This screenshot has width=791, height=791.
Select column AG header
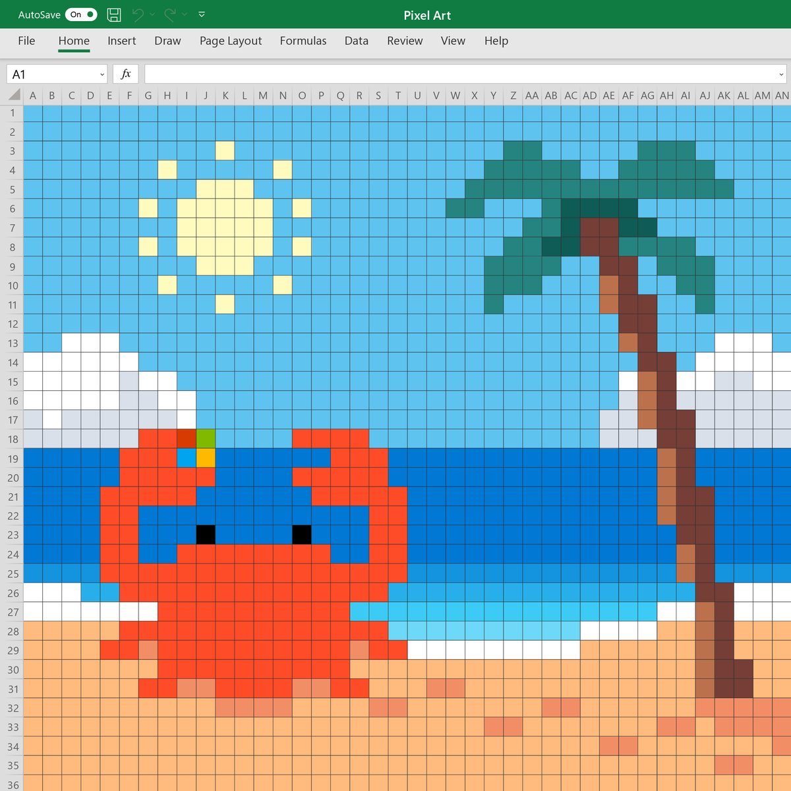[647, 96]
